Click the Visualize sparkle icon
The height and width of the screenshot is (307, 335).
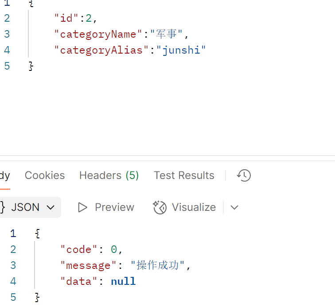click(160, 207)
